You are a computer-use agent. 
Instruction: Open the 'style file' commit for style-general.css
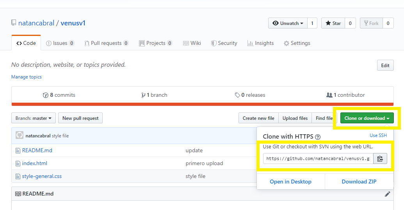(195, 176)
